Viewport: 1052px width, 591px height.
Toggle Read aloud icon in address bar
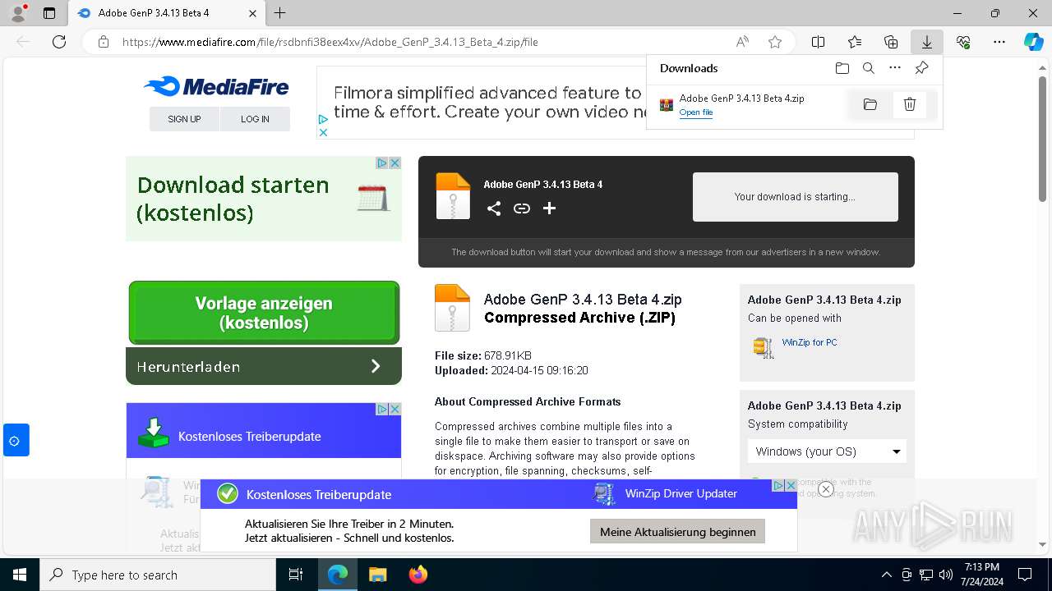(742, 42)
